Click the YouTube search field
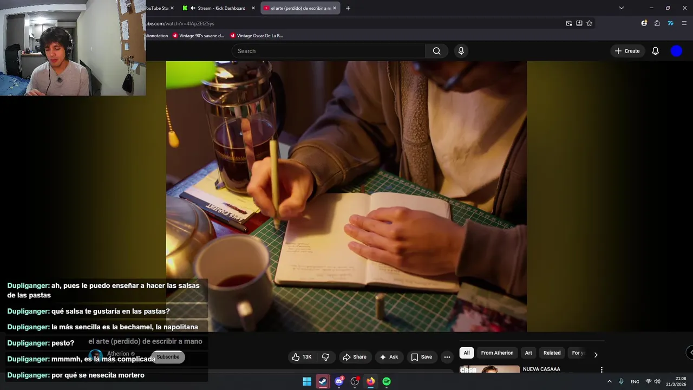693x390 pixels. coord(329,51)
